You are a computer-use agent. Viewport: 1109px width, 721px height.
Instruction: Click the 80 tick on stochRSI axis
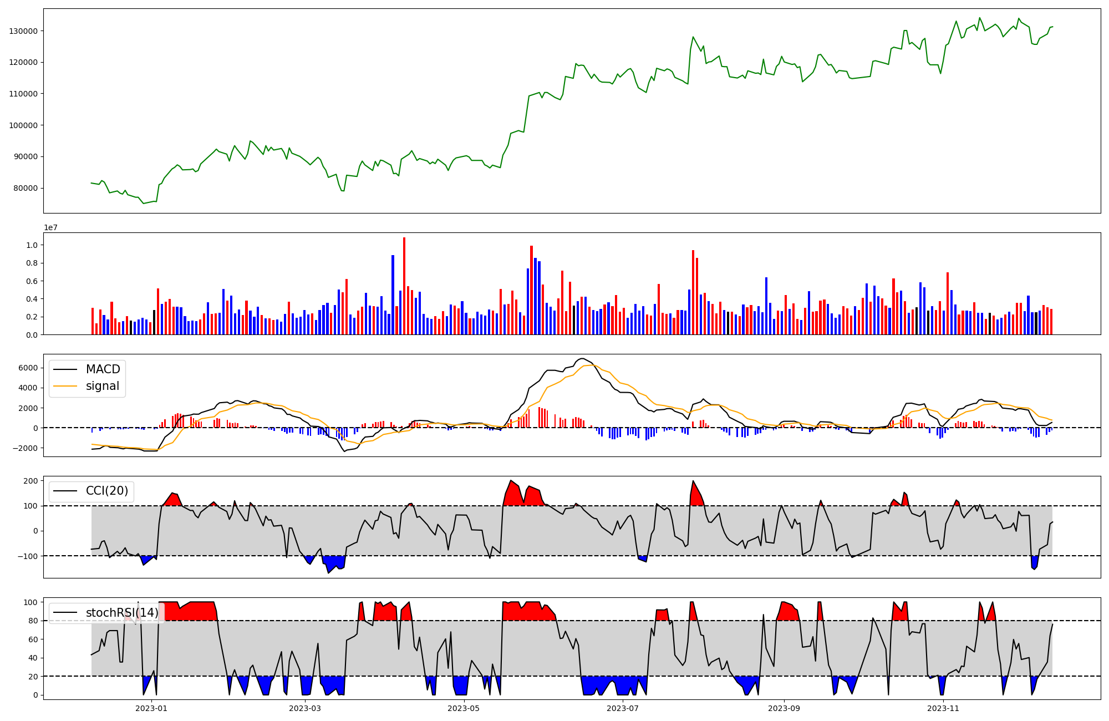click(x=33, y=621)
